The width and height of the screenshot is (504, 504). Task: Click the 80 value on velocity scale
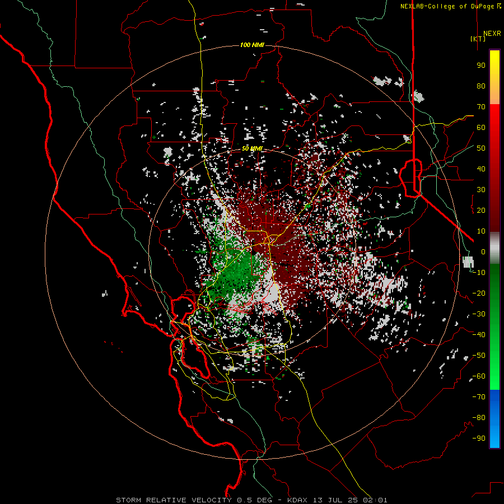pos(481,86)
